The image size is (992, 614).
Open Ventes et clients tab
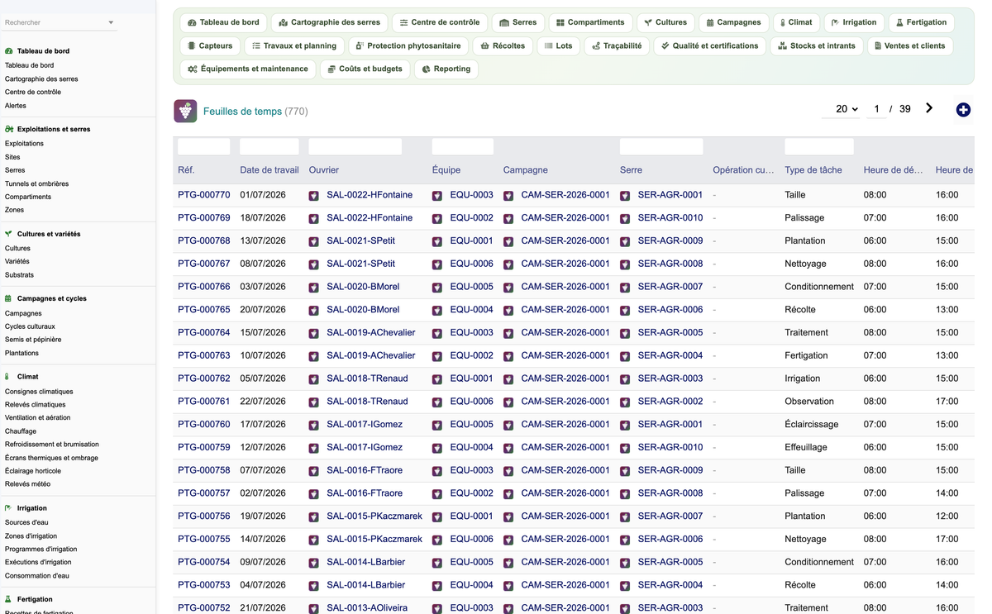click(909, 45)
